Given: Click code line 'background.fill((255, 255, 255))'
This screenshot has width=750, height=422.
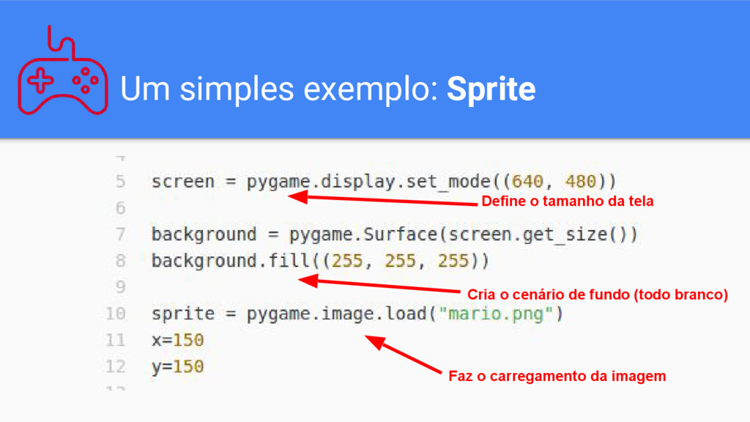Looking at the screenshot, I should pos(321,261).
